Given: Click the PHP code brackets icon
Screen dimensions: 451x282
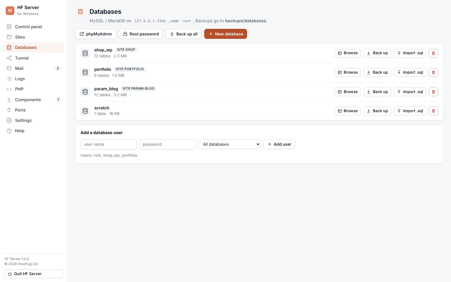Looking at the screenshot, I should 9,89.
